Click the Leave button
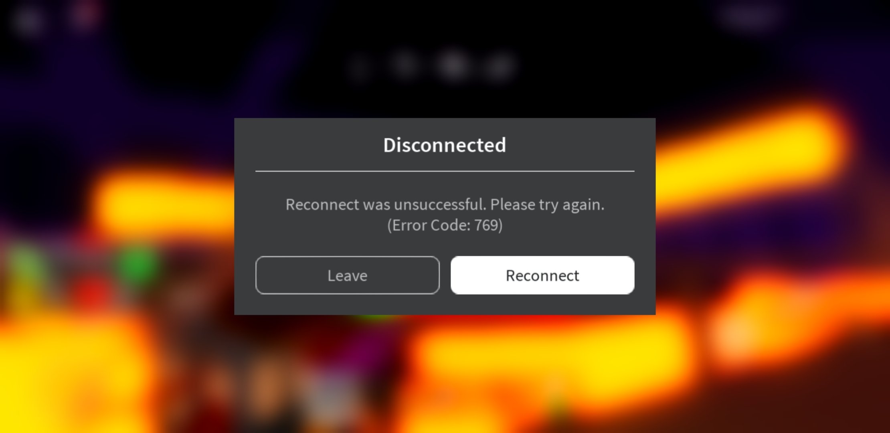Screen dimensions: 890x433 [x=347, y=275]
